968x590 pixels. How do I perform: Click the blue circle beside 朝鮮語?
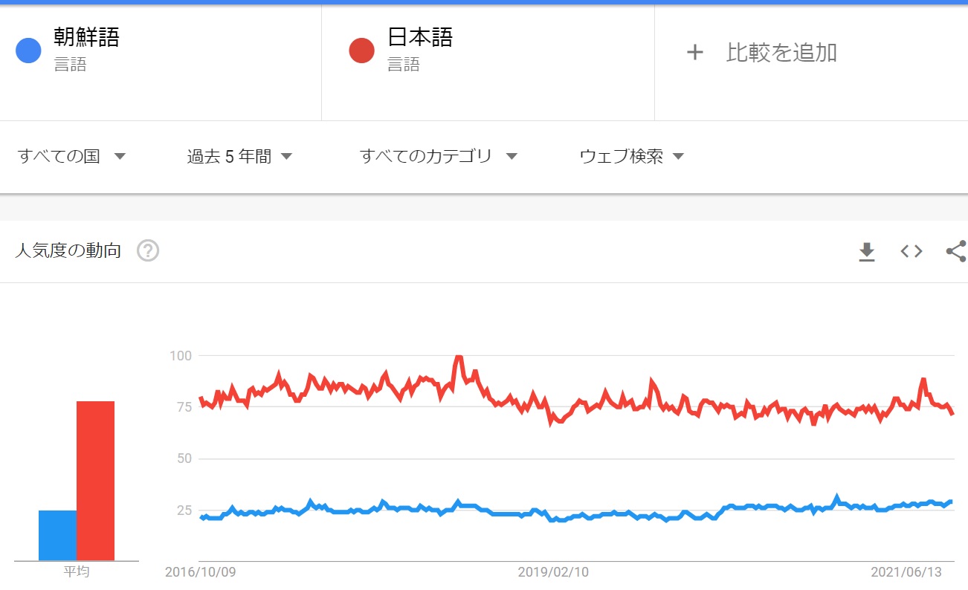28,51
